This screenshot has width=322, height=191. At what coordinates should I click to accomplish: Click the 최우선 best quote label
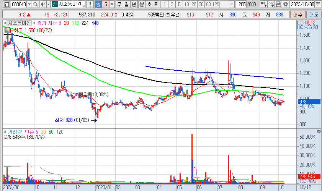(x=173, y=15)
